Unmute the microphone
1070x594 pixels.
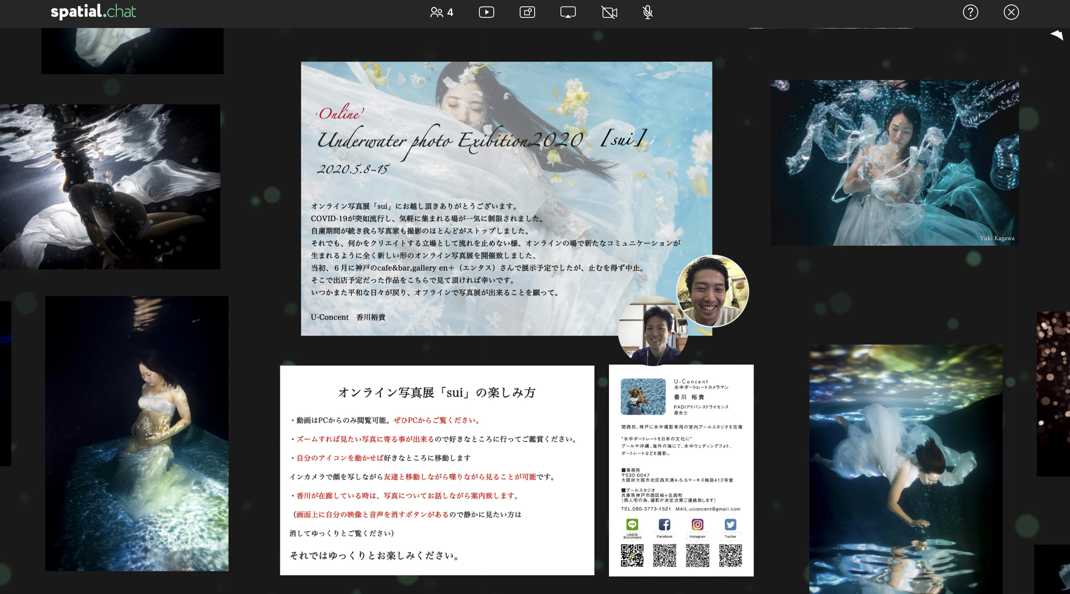click(x=647, y=12)
